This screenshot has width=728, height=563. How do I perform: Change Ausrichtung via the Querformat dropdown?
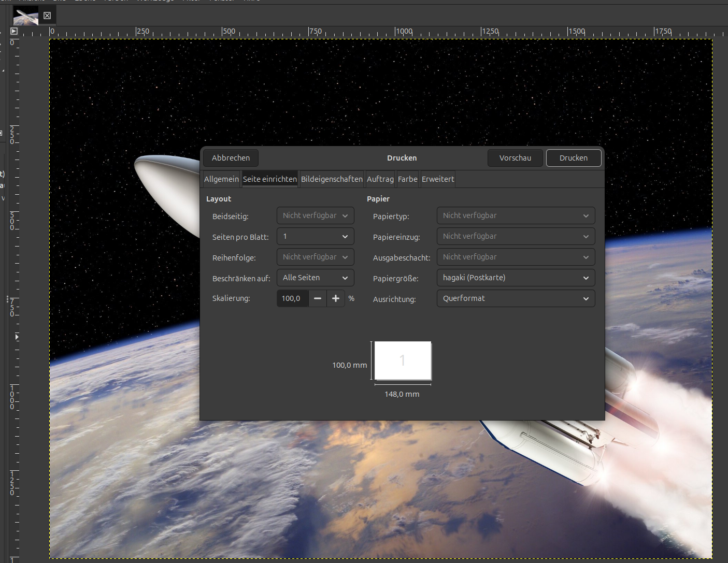(x=516, y=298)
